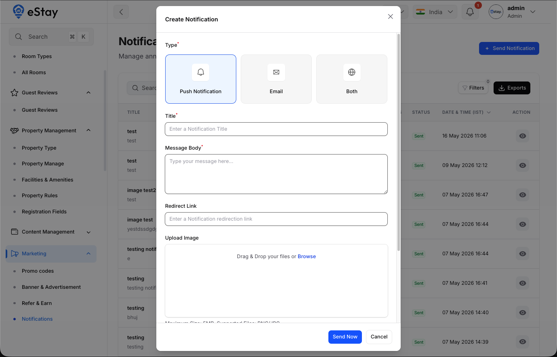
Task: Click the dialog vertical scrollbar
Action: 399,142
